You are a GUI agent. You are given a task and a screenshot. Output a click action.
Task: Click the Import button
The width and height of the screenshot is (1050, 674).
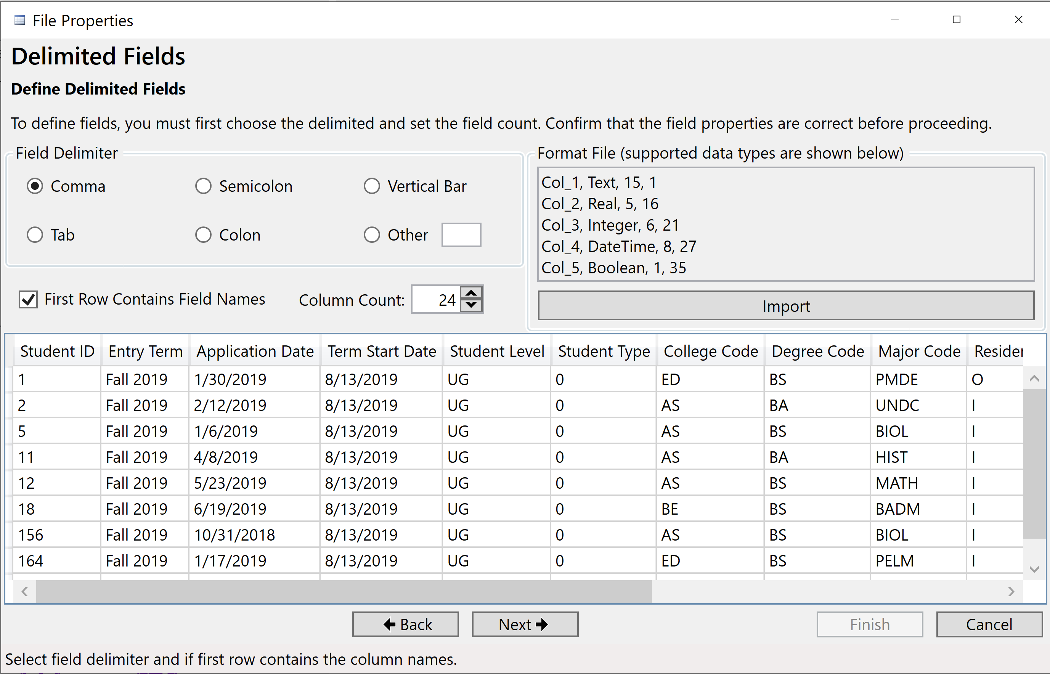(786, 305)
